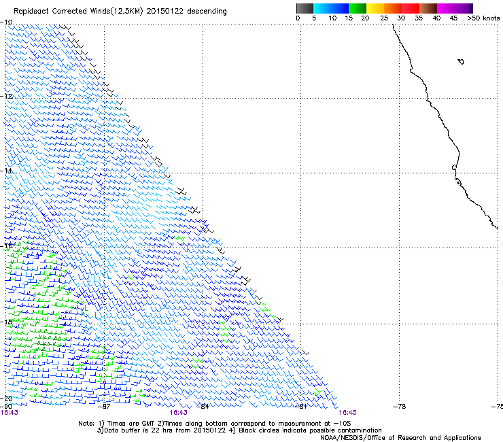Click the cyan 5–10 knot legend color
This screenshot has width=503, height=442.
(322, 8)
